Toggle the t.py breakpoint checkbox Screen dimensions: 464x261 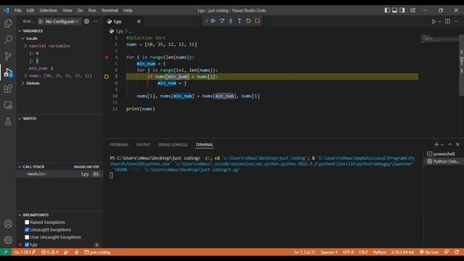coord(27,245)
